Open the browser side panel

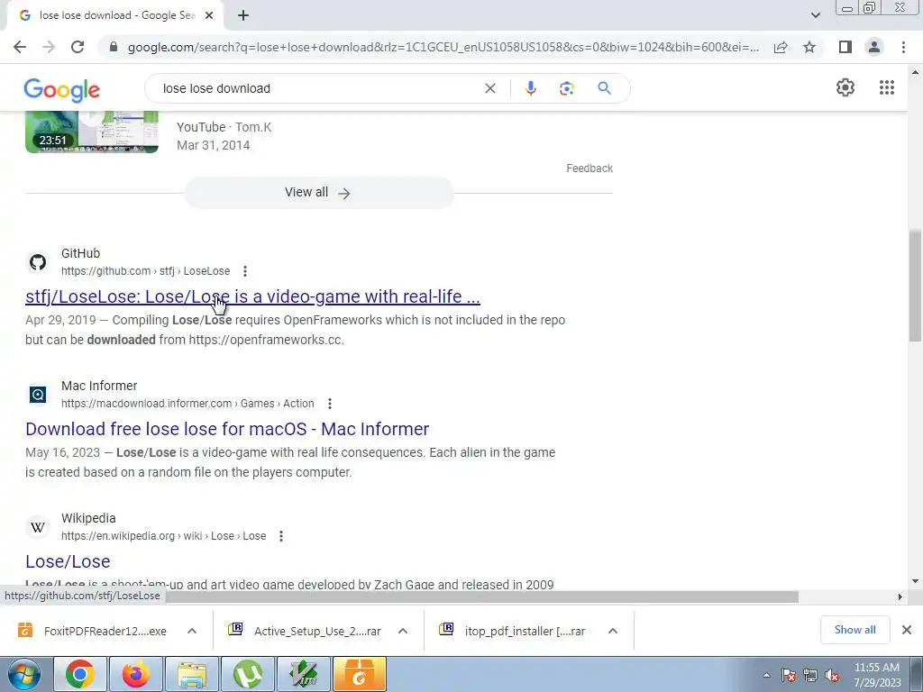point(845,47)
